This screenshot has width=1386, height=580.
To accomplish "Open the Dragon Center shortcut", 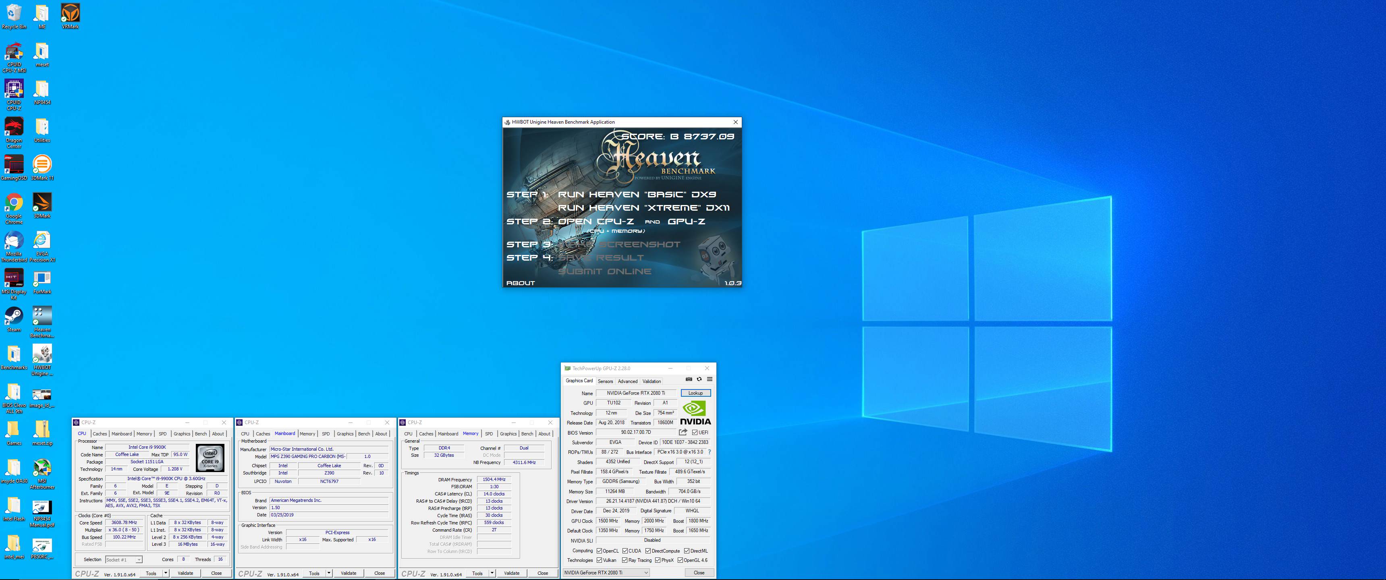I will (x=14, y=133).
